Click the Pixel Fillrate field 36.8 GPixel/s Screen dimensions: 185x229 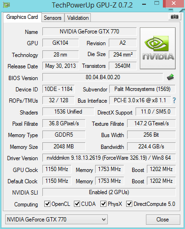point(64,123)
